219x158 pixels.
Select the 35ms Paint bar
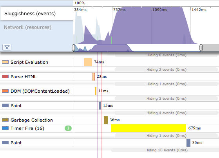(188, 143)
